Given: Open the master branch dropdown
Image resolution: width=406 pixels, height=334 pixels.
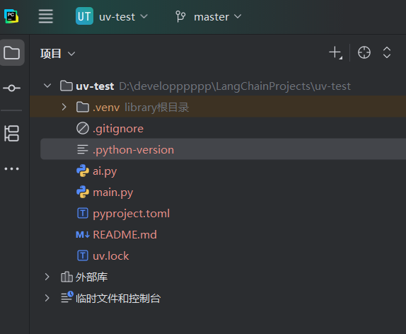Looking at the screenshot, I should [209, 16].
